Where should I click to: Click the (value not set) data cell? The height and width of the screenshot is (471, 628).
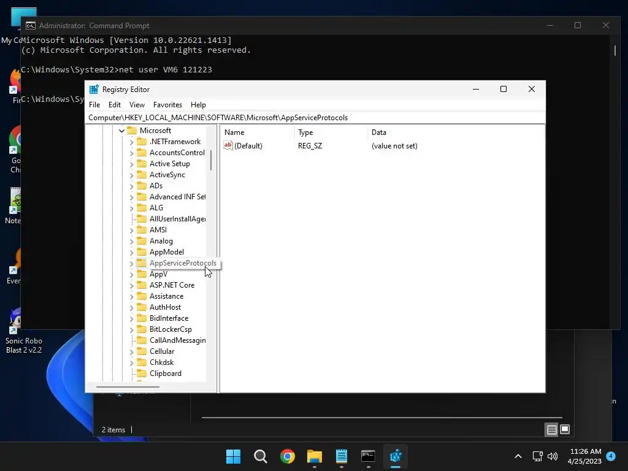click(394, 146)
